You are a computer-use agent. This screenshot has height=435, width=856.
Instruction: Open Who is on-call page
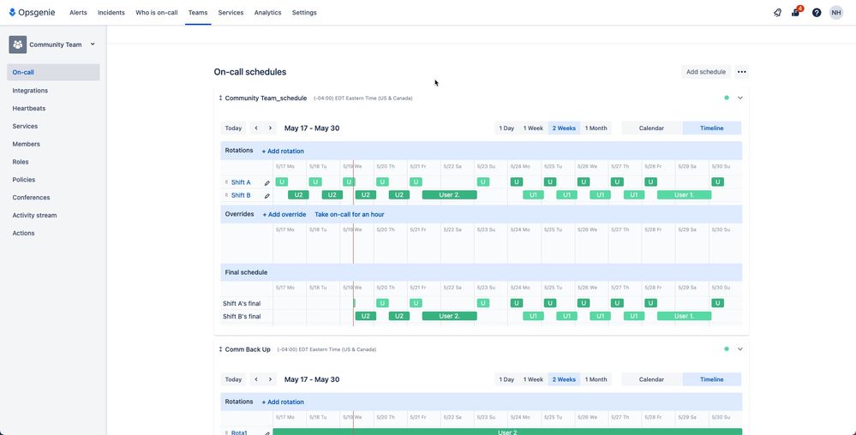[x=157, y=13]
